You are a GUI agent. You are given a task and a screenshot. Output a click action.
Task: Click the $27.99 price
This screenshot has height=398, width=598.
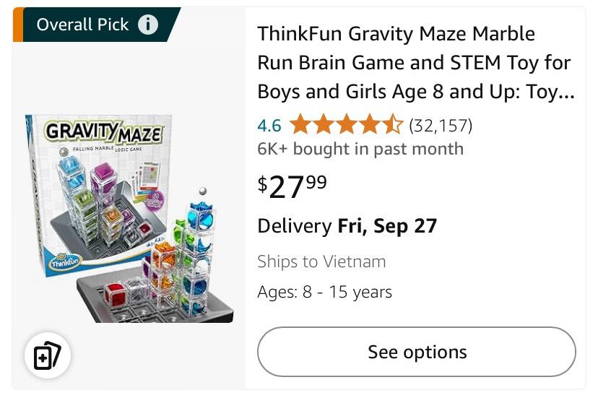(x=292, y=186)
